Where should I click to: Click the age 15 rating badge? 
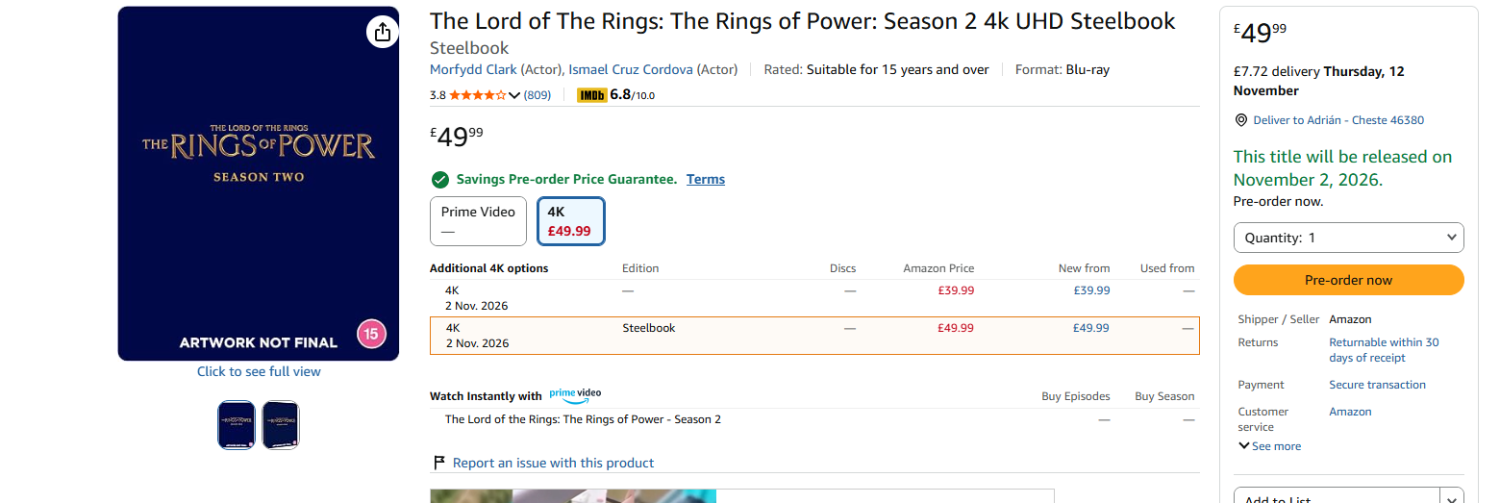(x=371, y=335)
